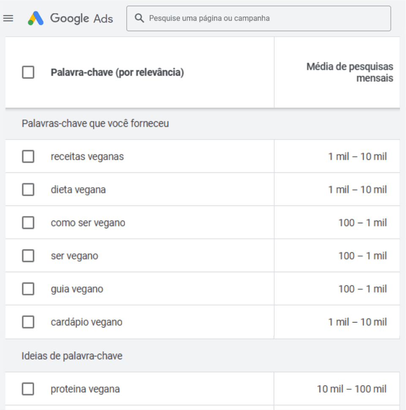The image size is (406, 410).
Task: Click the 'receitas veganas' keyword text
Action: [87, 156]
